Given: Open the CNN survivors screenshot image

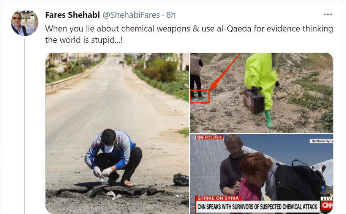Looking at the screenshot, I should point(261,174).
